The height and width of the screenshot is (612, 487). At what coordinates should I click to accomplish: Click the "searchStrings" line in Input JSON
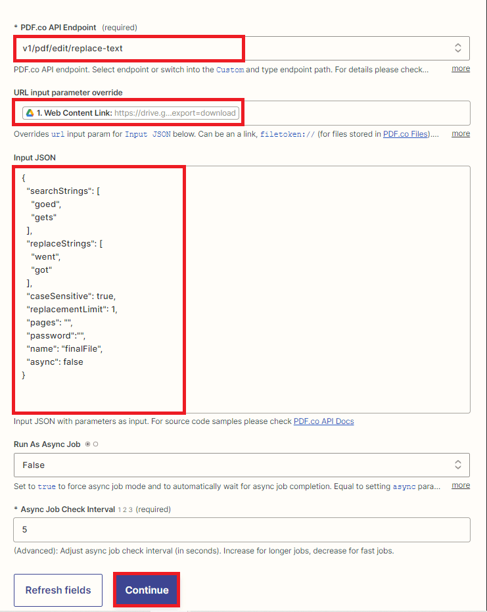point(62,191)
